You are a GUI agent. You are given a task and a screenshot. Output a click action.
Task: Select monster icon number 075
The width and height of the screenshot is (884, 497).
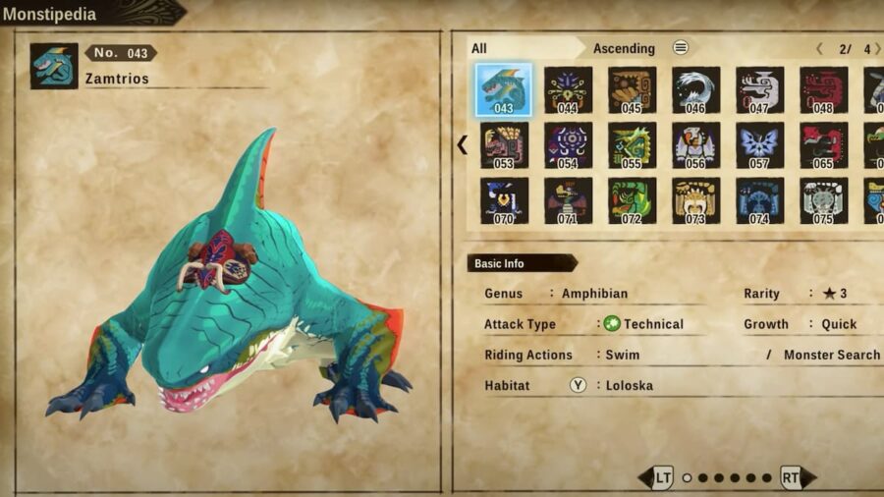823,200
